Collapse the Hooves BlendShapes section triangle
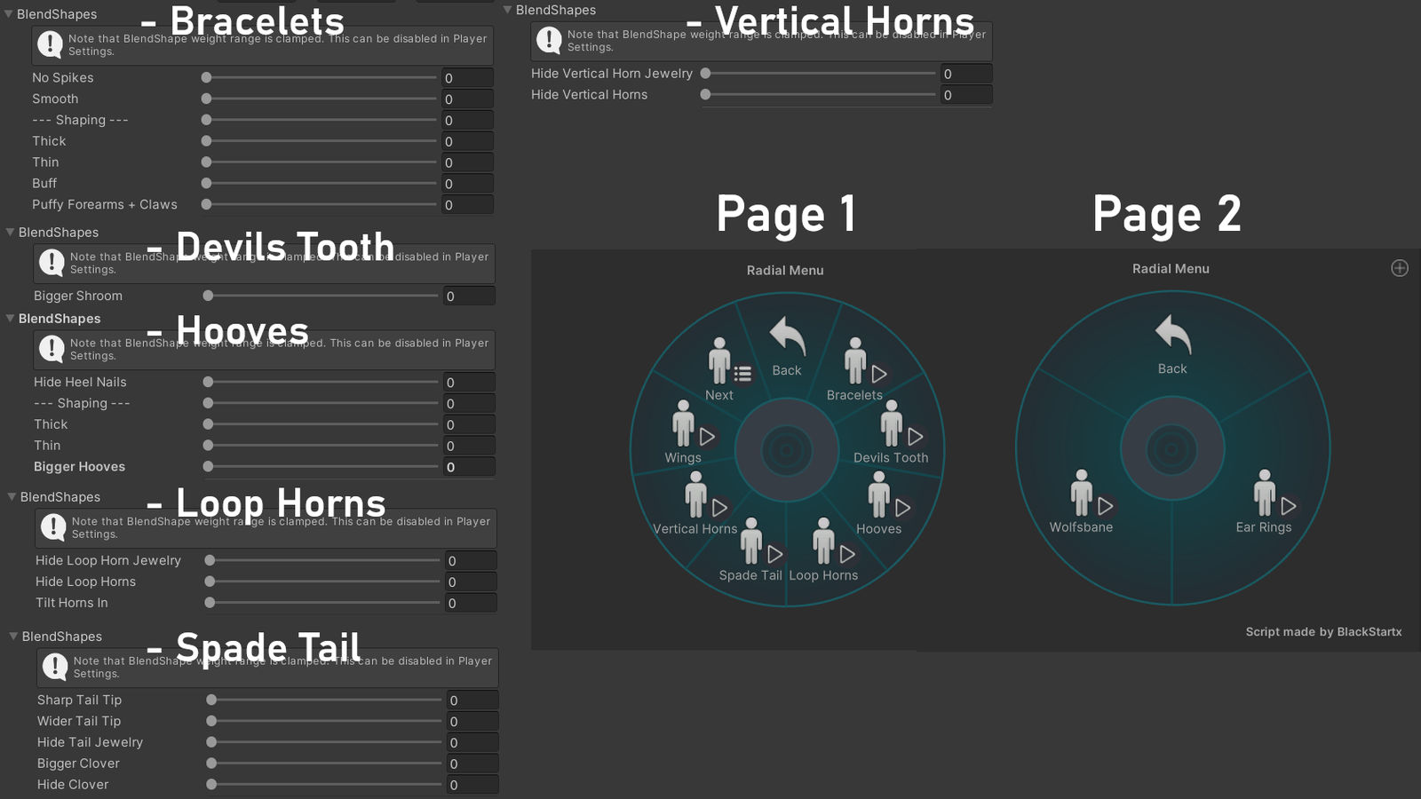This screenshot has width=1421, height=799. point(11,319)
